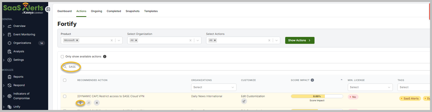Click the lightbulb icon under SASE Cloud VPN
The width and height of the screenshot is (432, 112).
point(80,103)
